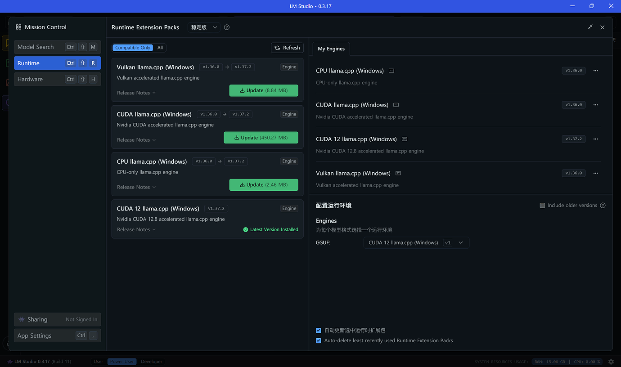
Task: Open the GGUF engine selection dropdown
Action: 416,243
